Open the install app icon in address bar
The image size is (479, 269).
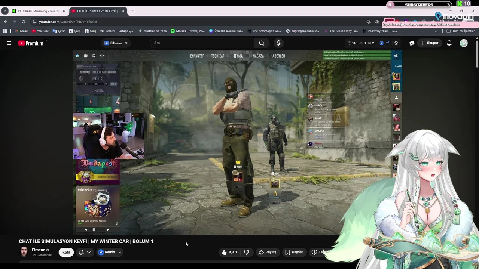369,22
